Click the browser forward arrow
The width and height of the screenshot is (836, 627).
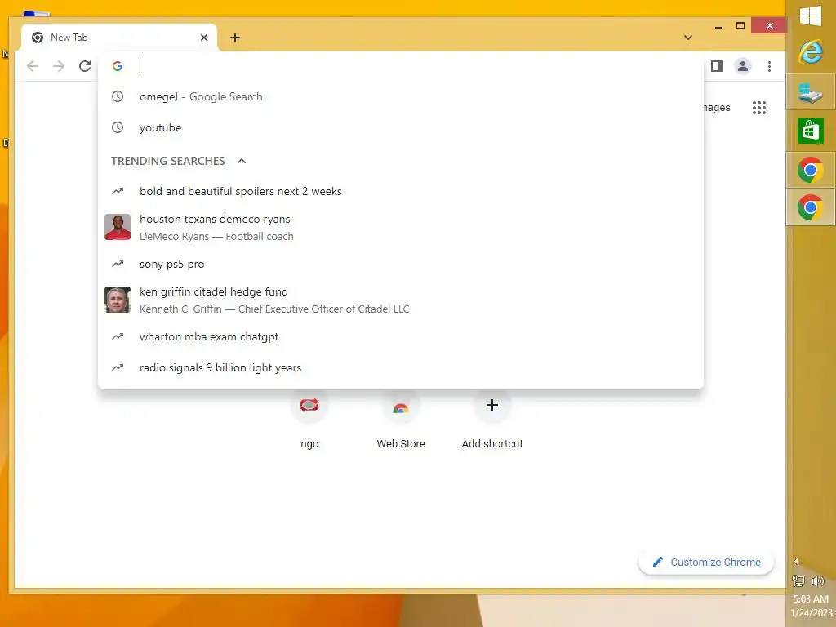pyautogui.click(x=59, y=66)
